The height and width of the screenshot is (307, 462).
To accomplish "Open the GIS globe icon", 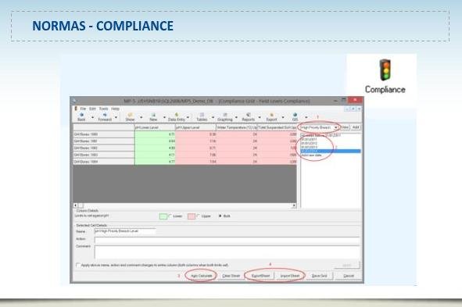I will (295, 115).
